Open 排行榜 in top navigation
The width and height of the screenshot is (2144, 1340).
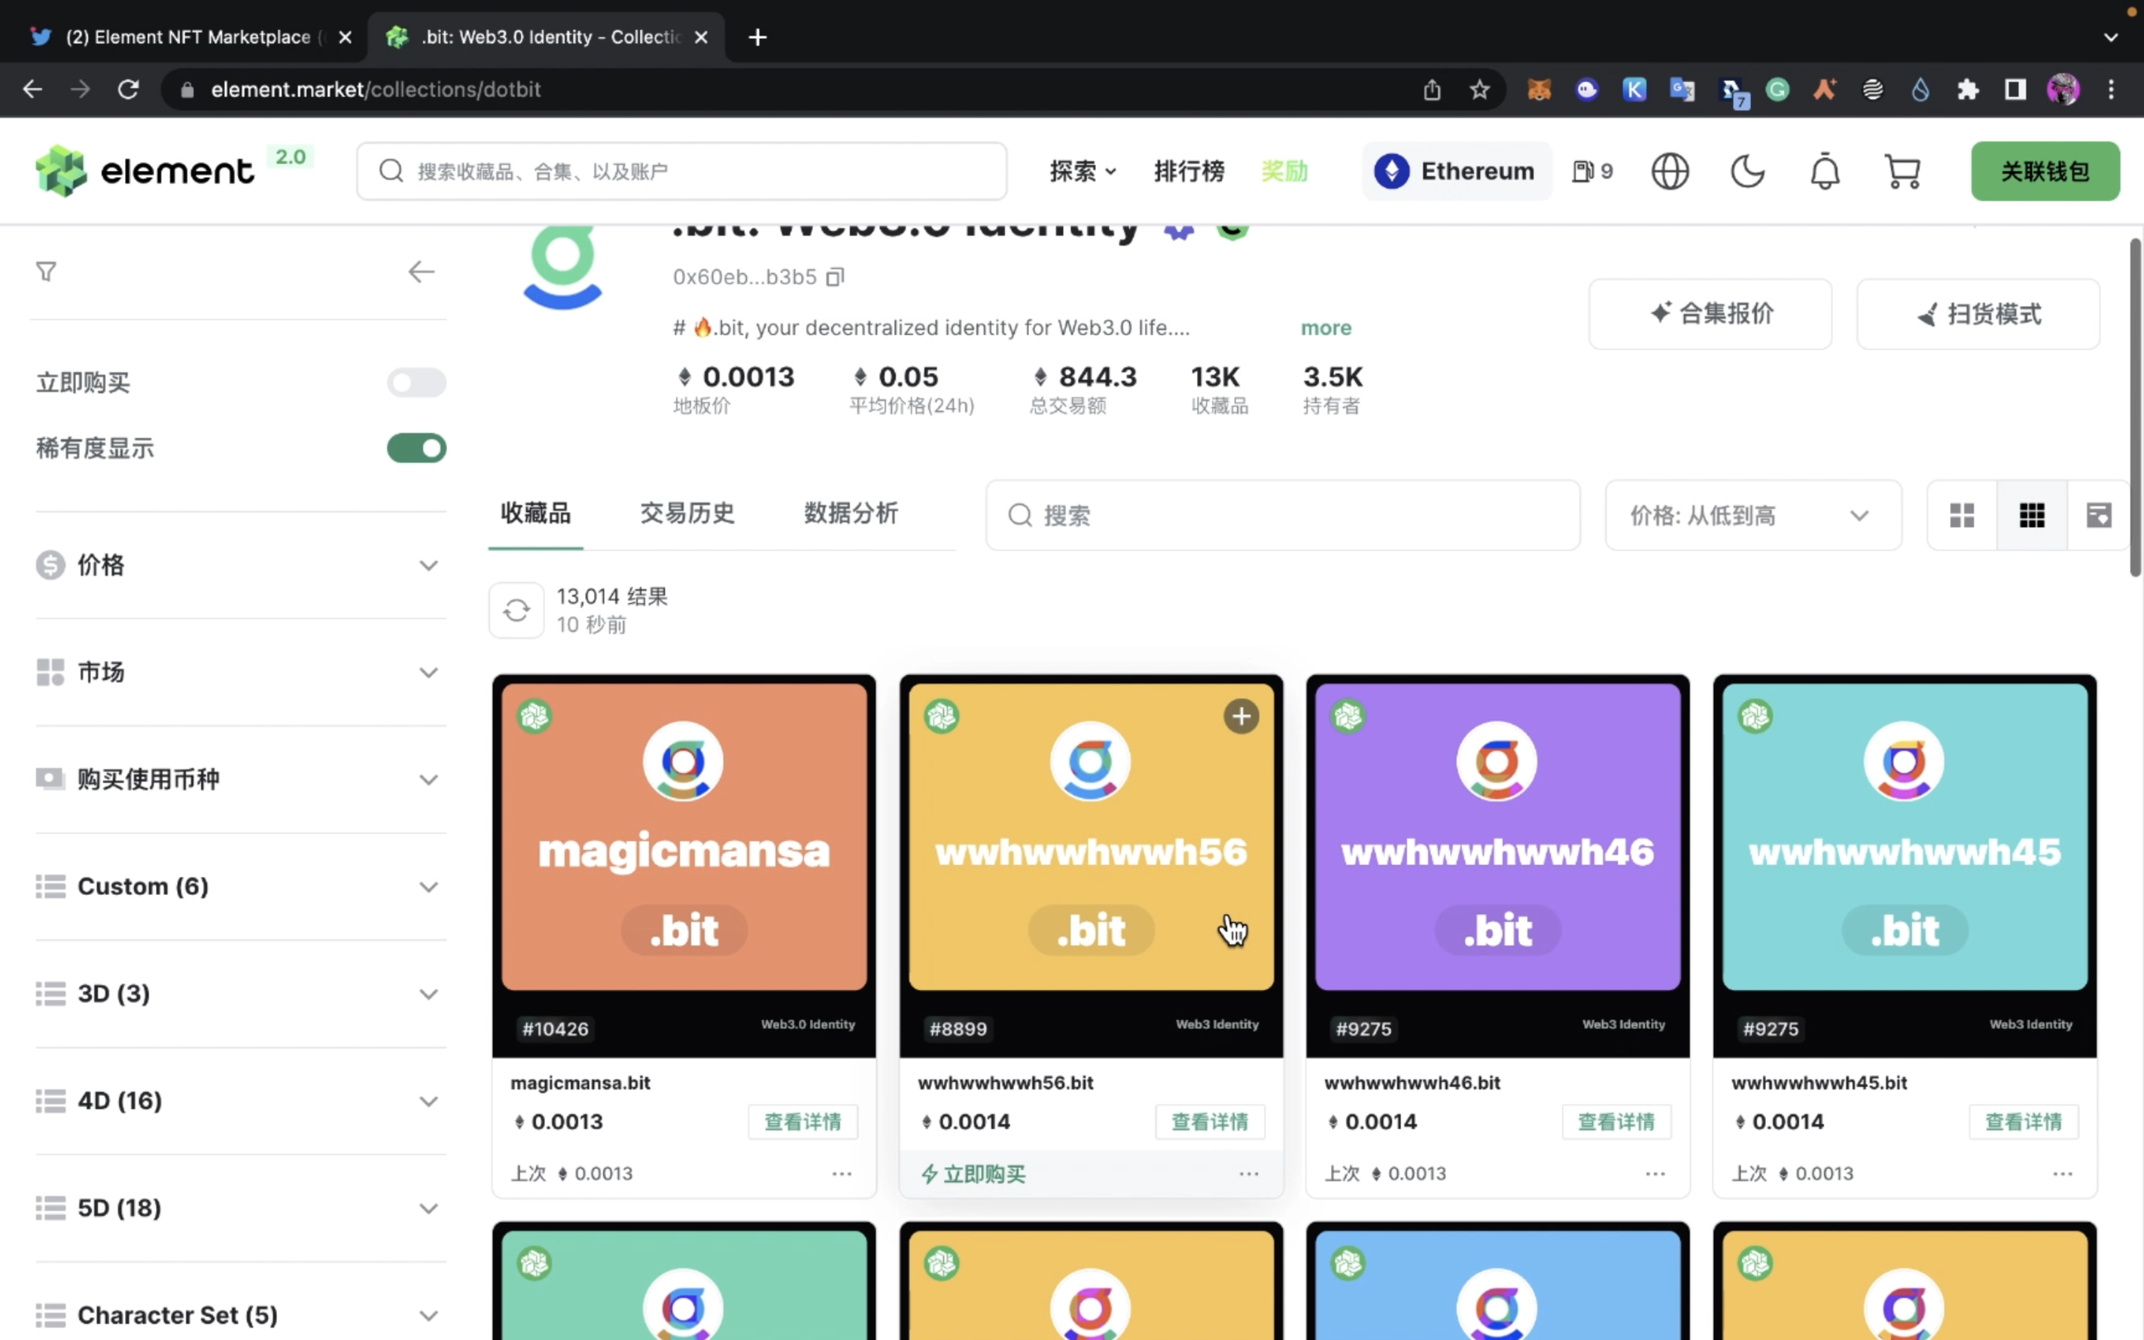coord(1189,171)
